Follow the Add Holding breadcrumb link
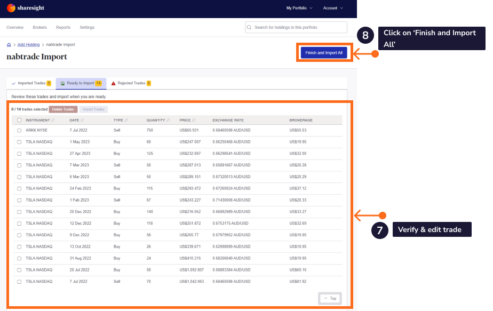 28,45
